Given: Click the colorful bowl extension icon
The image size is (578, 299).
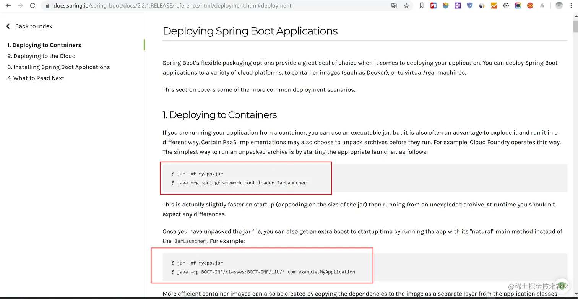Looking at the screenshot, I should 445,6.
